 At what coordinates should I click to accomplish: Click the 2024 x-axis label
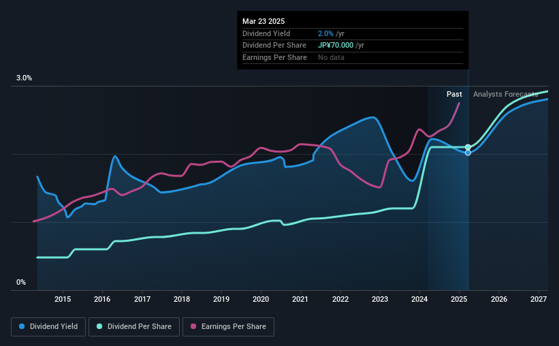(419, 299)
